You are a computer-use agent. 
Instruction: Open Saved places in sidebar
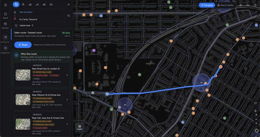5,15
